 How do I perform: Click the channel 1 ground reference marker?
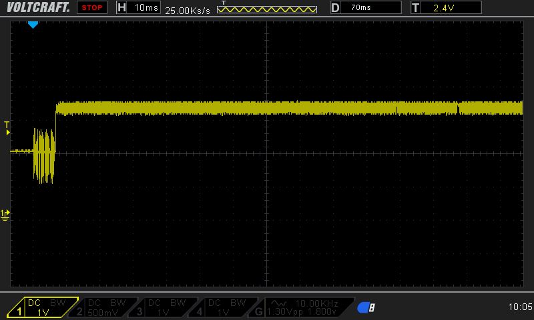[x=6, y=214]
